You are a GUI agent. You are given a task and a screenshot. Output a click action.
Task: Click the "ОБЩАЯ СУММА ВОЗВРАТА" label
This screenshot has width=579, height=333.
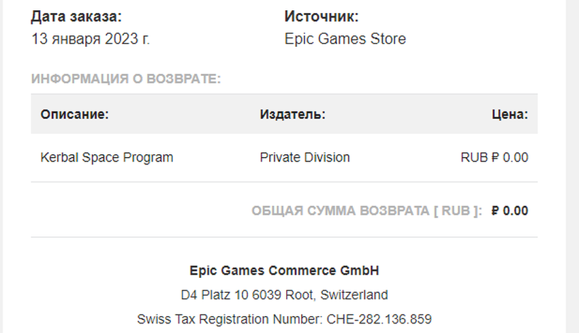pyautogui.click(x=339, y=211)
